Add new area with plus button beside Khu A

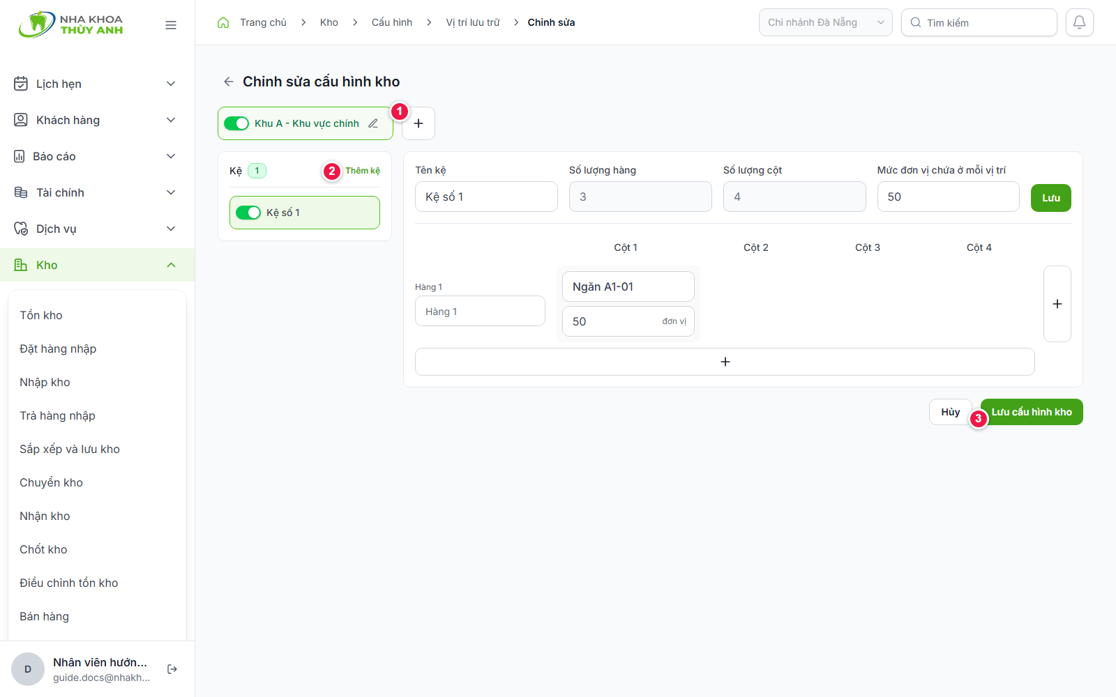418,123
